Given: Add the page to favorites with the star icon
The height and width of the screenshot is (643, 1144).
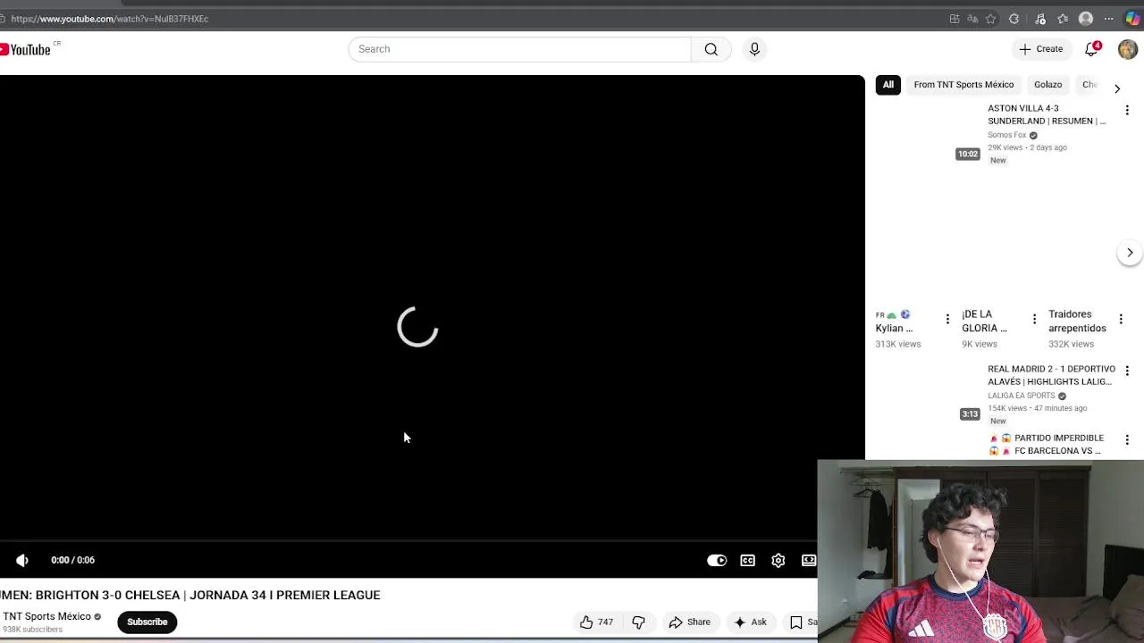Looking at the screenshot, I should pyautogui.click(x=991, y=19).
